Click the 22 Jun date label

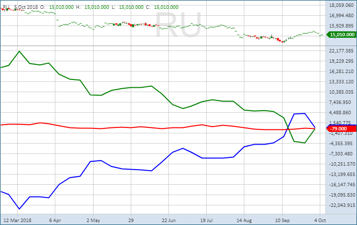tap(169, 221)
